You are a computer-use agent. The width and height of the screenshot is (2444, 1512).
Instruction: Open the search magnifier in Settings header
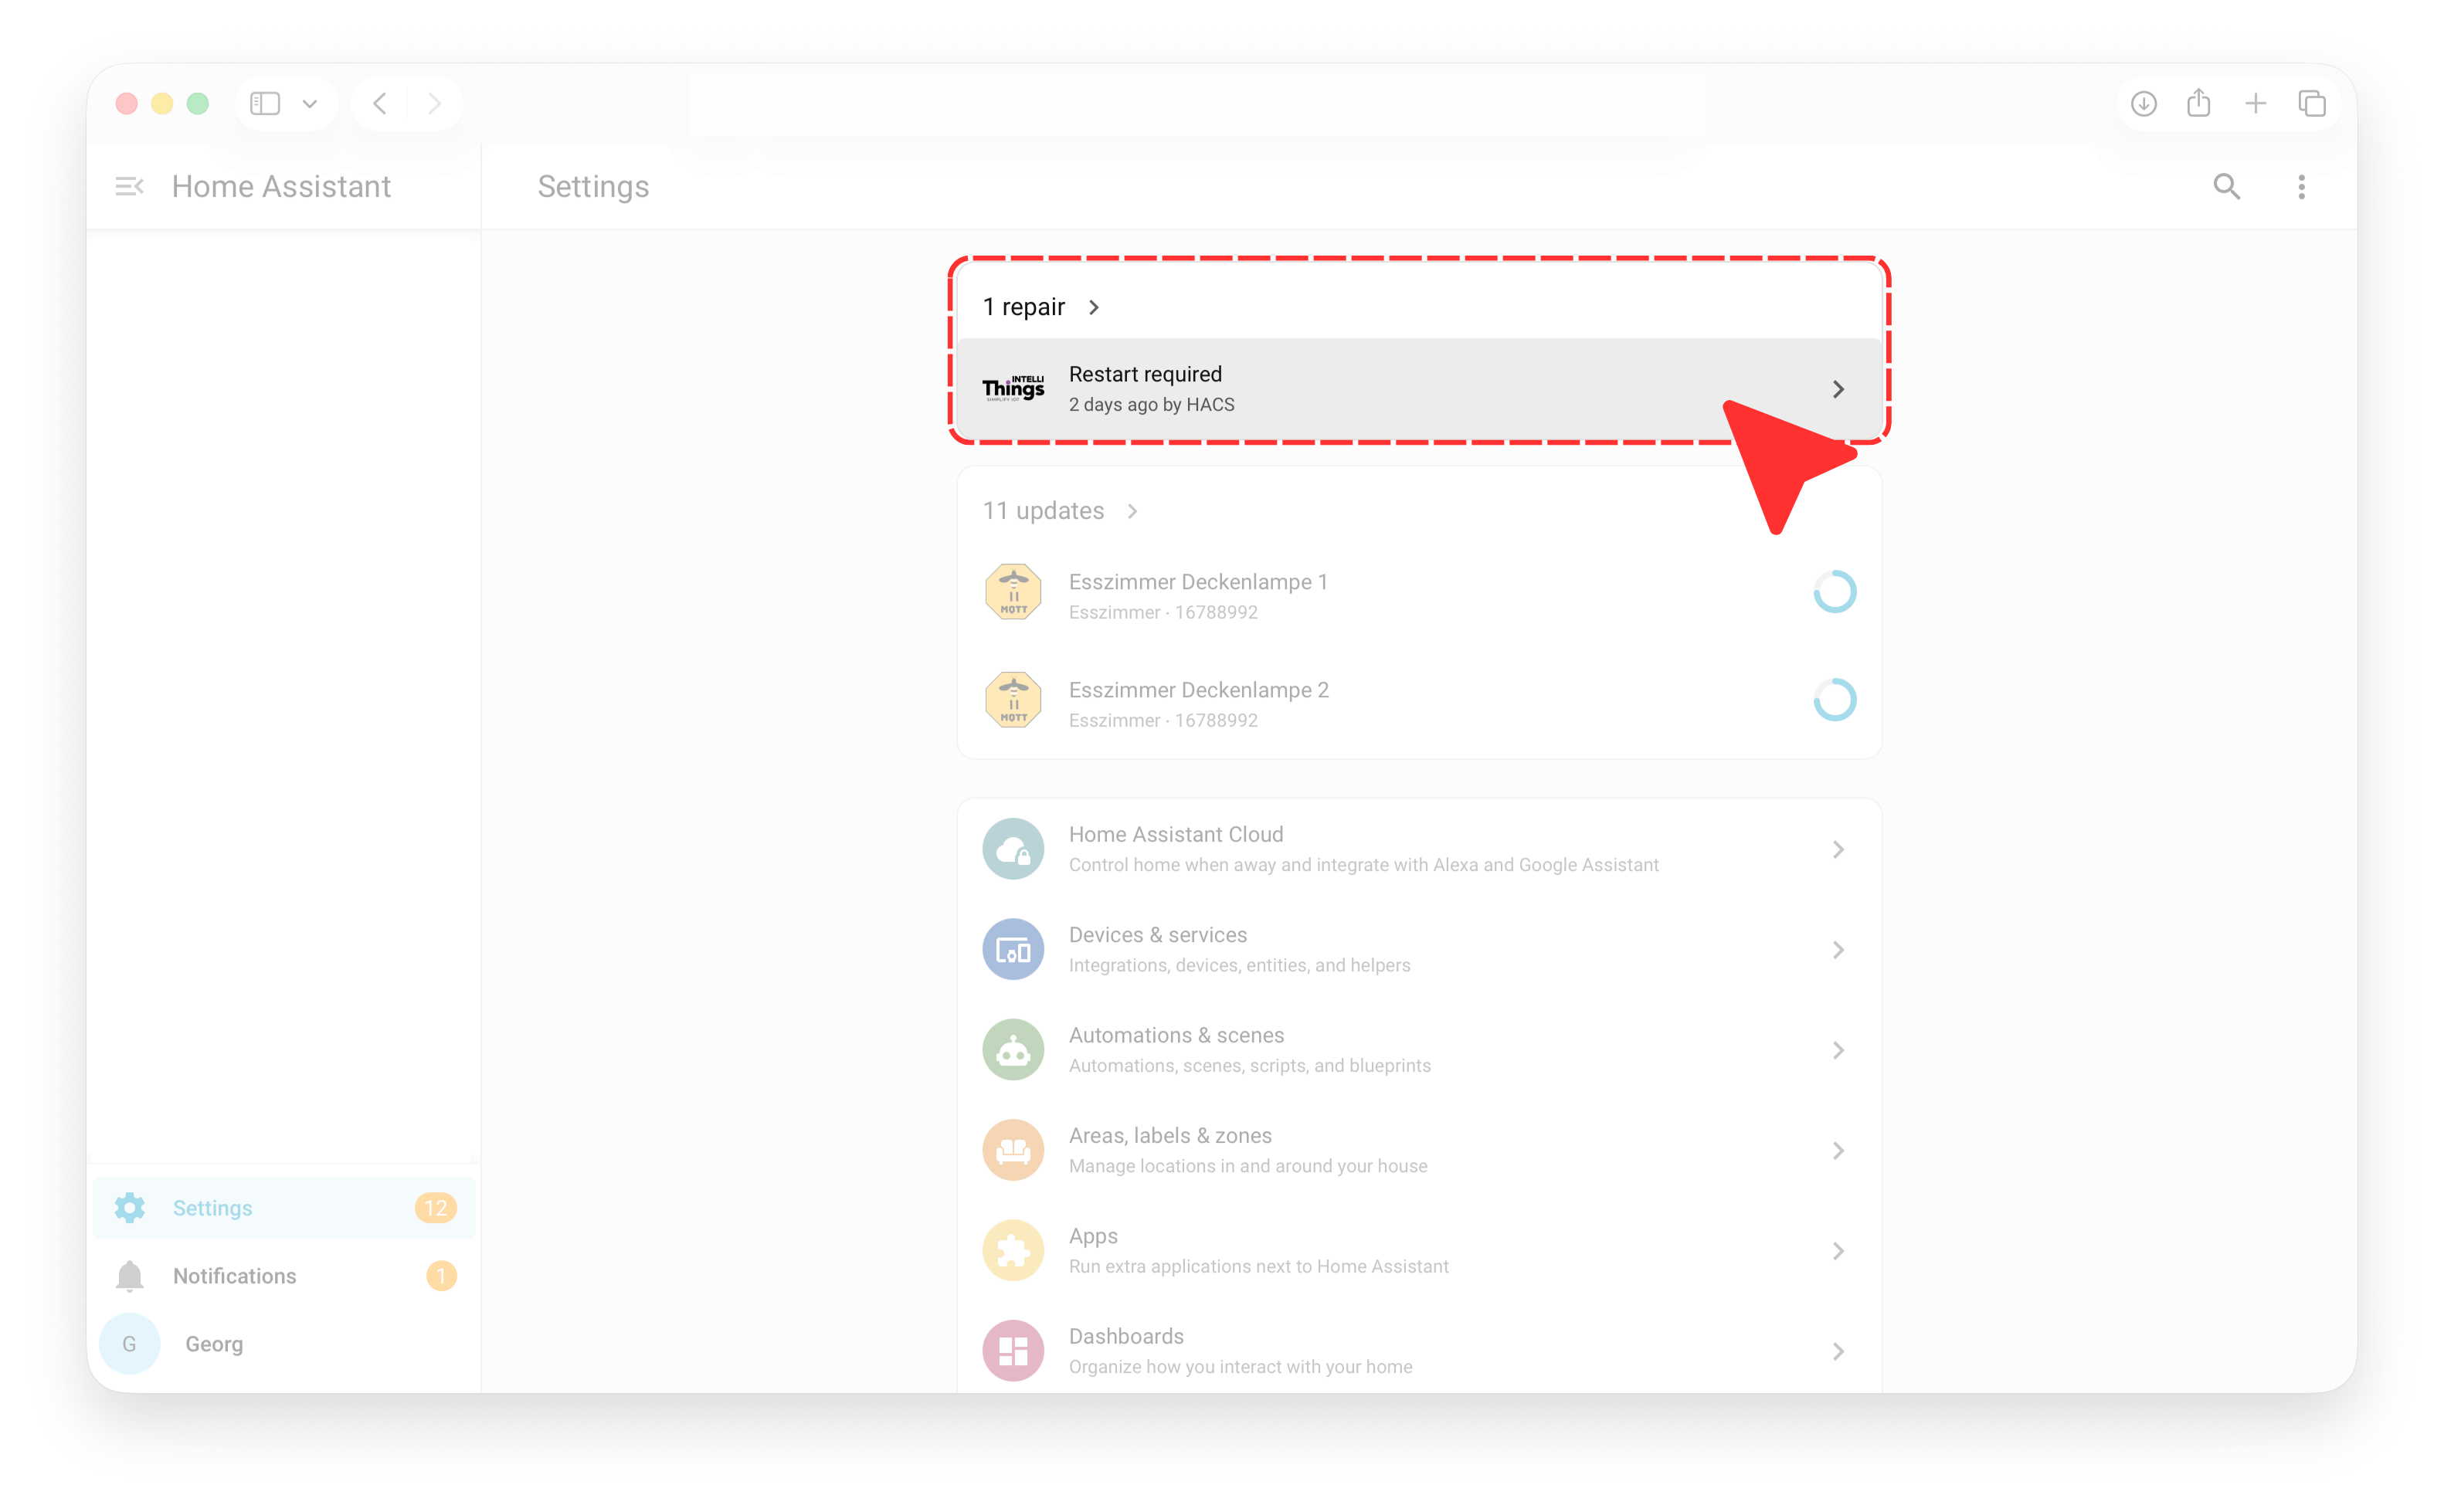pos(2226,187)
